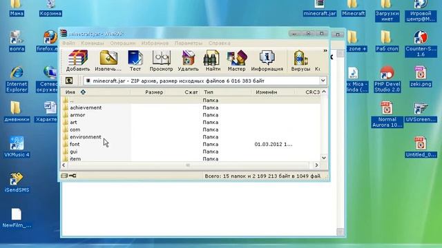442x248 pixels.
Task: Click the drive icon in status bar
Action: pos(64,176)
